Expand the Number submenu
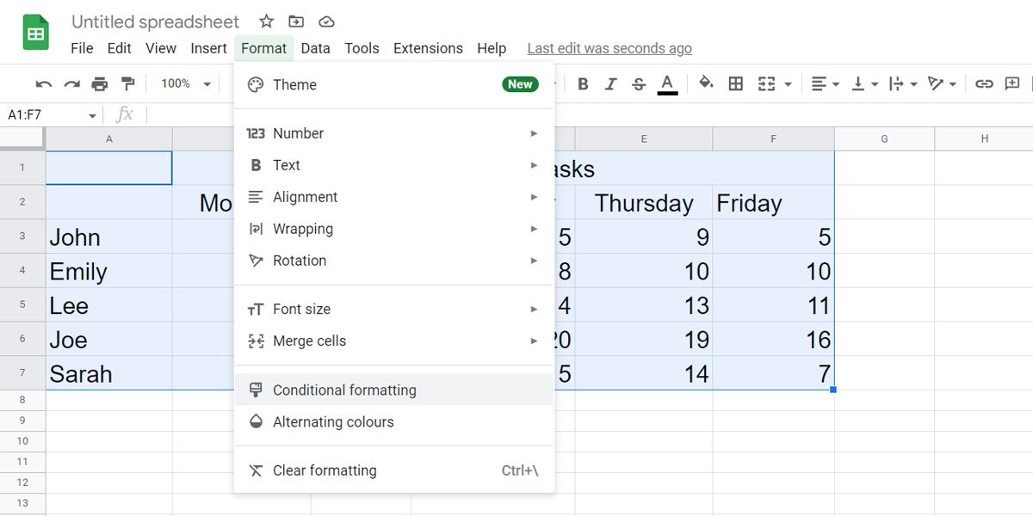Viewport: 1033px width, 516px height. click(394, 133)
